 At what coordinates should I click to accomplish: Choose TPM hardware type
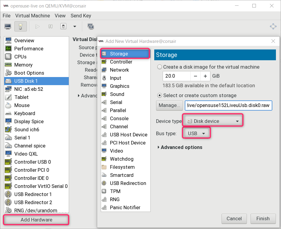pos(126,191)
